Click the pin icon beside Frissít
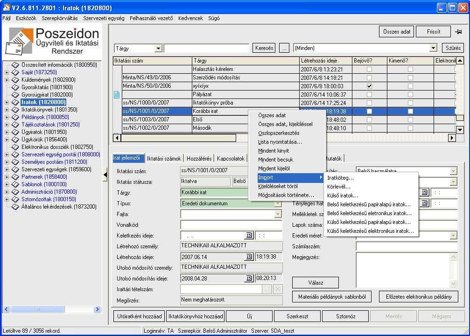 pos(458,31)
